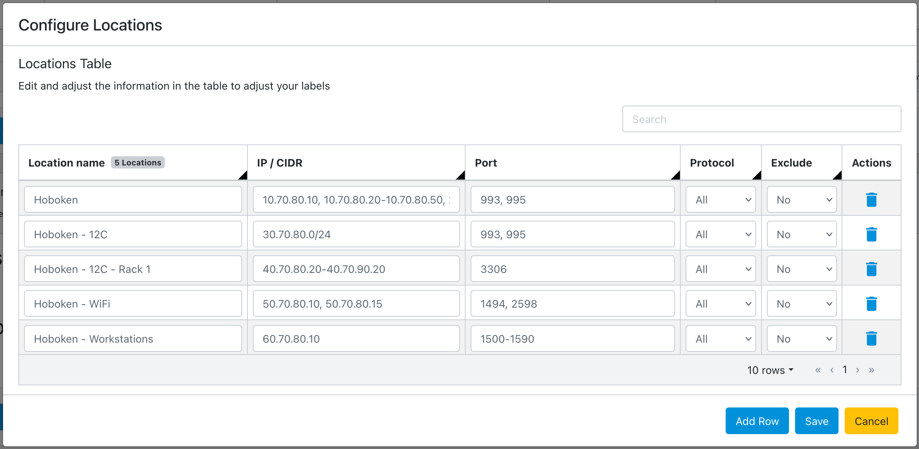Sort by Exclude column triangle
The width and height of the screenshot is (919, 449).
838,176
